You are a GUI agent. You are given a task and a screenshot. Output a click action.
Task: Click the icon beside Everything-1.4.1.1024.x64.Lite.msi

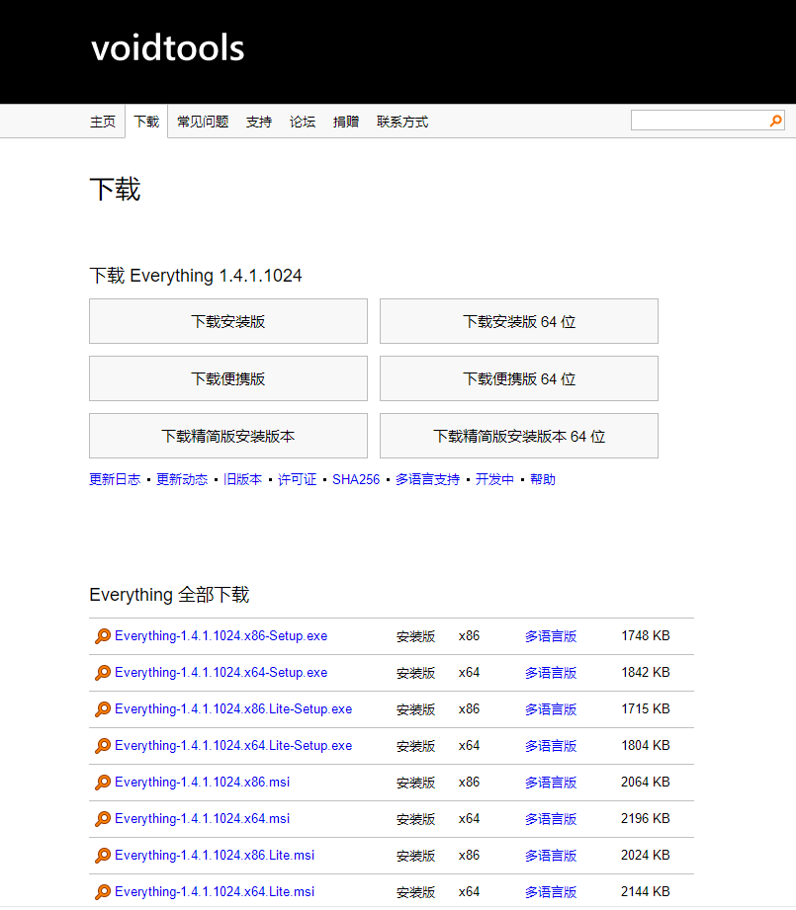tap(103, 892)
